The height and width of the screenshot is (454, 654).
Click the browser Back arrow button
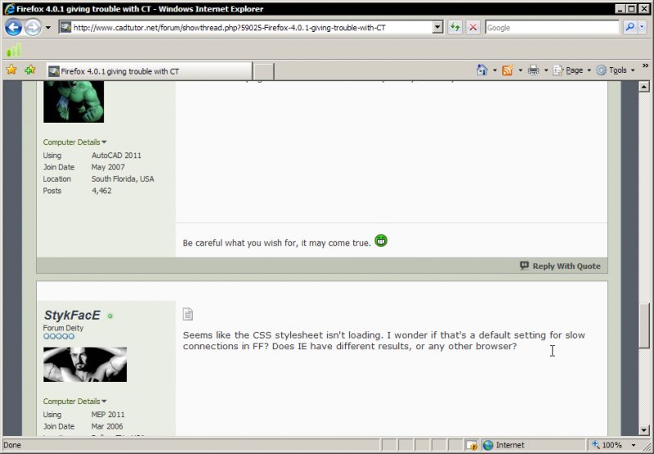click(13, 28)
